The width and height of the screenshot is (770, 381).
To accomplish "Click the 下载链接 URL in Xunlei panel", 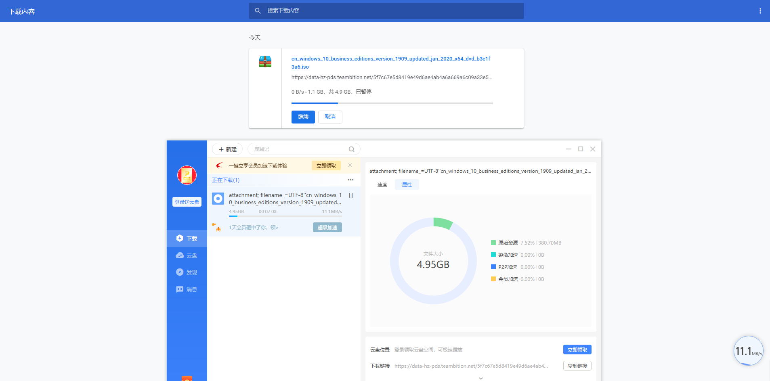I will click(471, 366).
